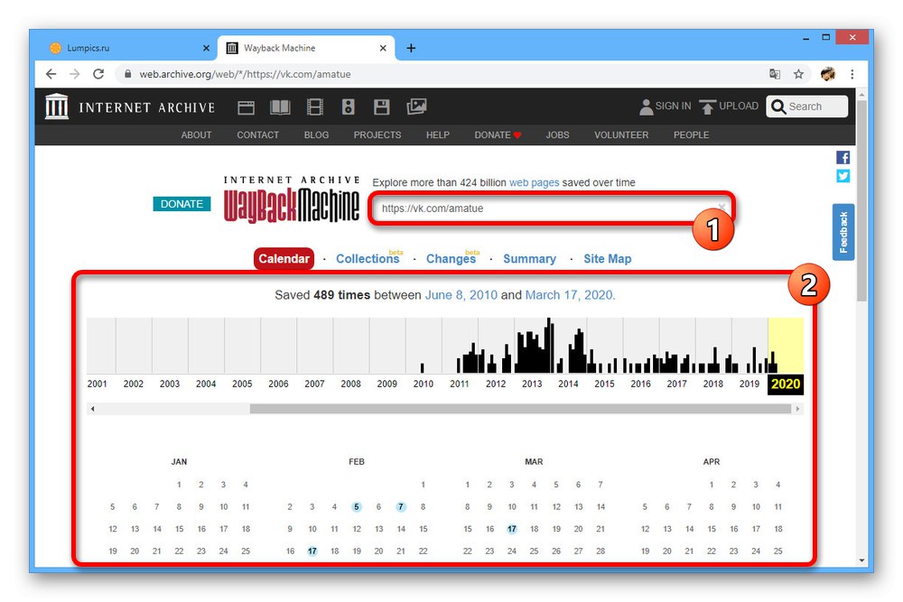Open a new browser tab

[x=411, y=49]
